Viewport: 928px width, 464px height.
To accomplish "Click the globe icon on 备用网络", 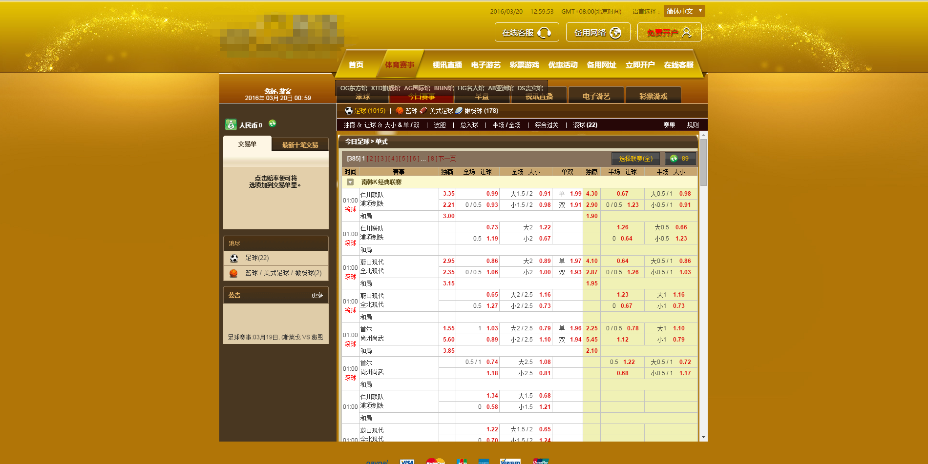I will 615,33.
